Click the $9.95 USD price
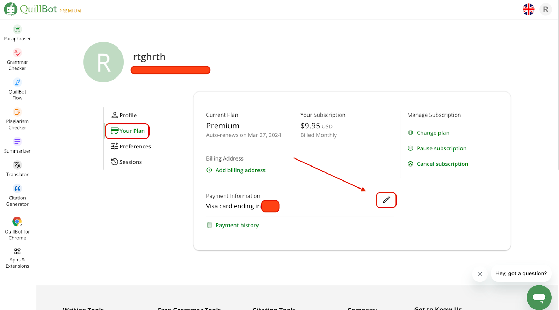Screen dimensions: 559x310 coord(317,126)
